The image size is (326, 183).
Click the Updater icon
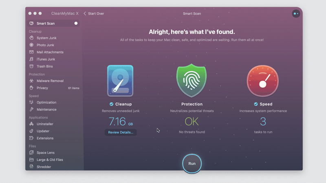[x=31, y=131]
